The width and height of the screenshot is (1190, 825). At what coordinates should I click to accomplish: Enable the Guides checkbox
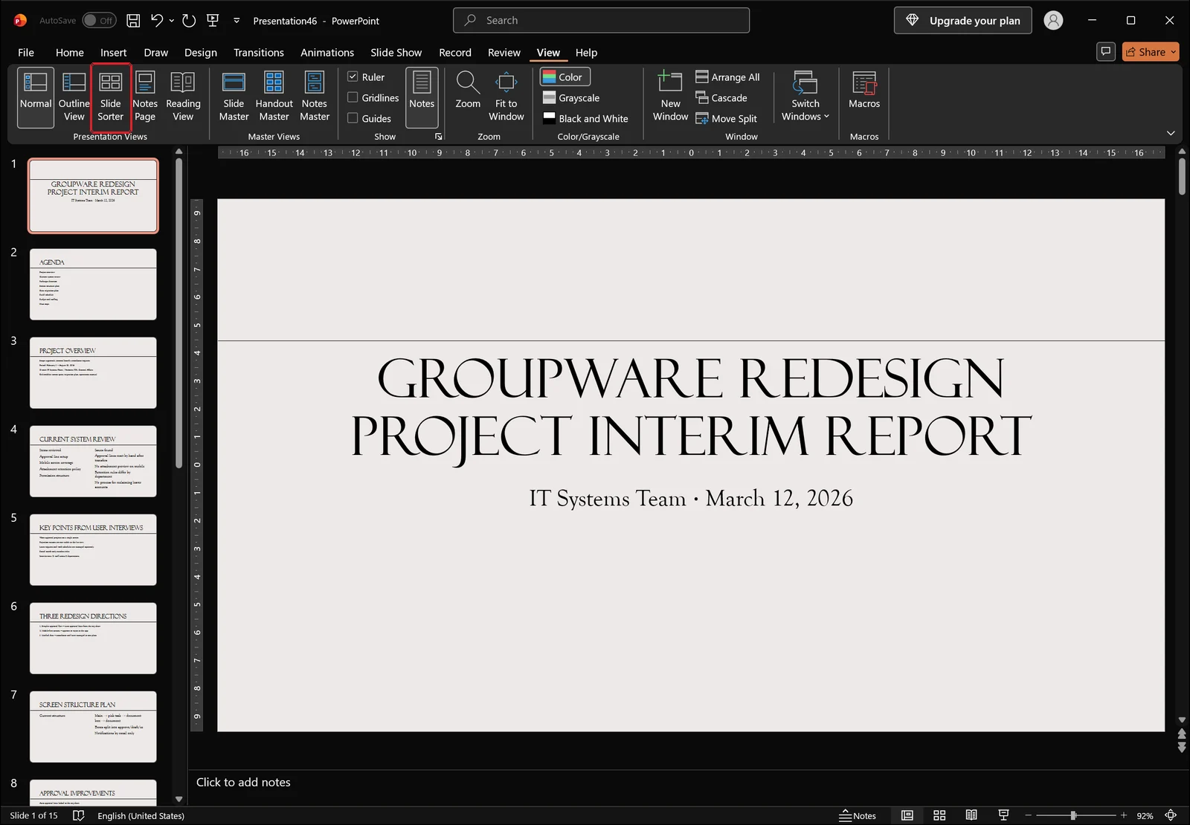point(353,118)
